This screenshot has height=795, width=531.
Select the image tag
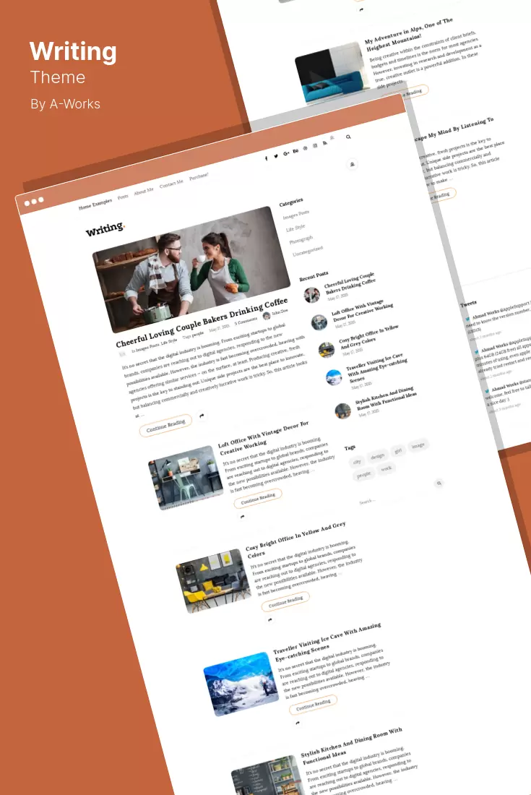pyautogui.click(x=418, y=446)
